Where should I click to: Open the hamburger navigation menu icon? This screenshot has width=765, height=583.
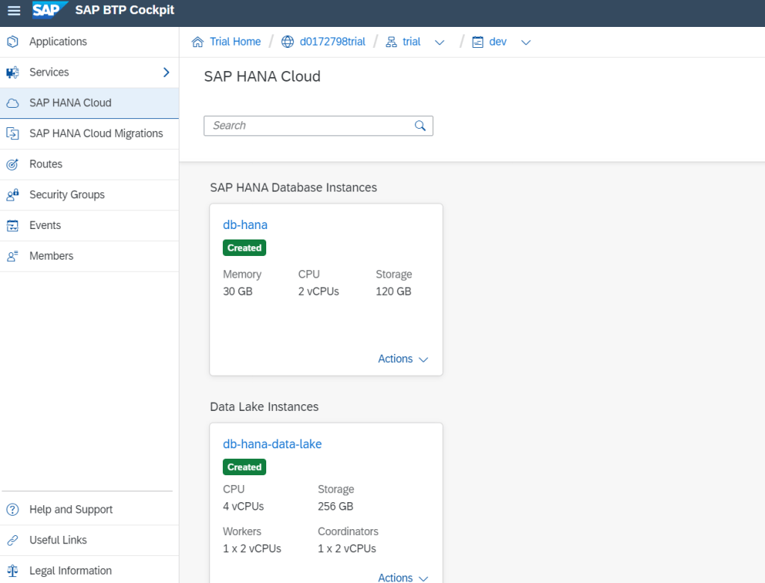coord(13,10)
